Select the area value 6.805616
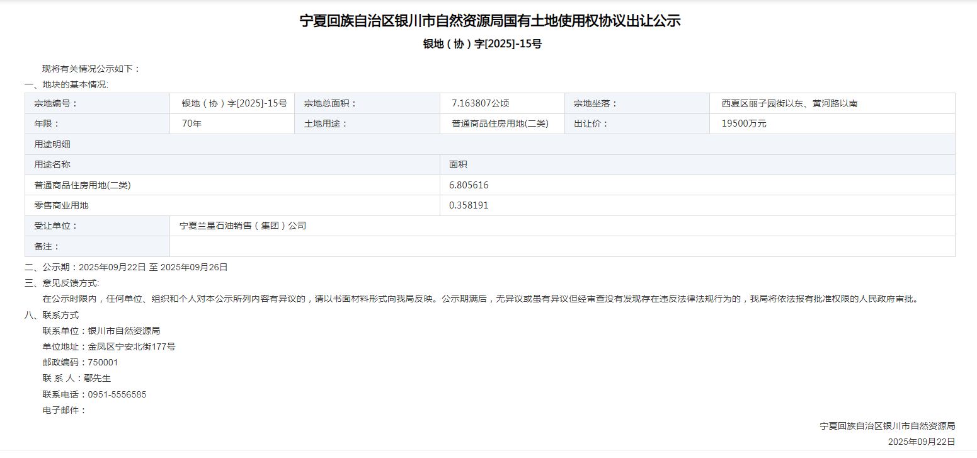The width and height of the screenshot is (977, 458). (x=469, y=185)
